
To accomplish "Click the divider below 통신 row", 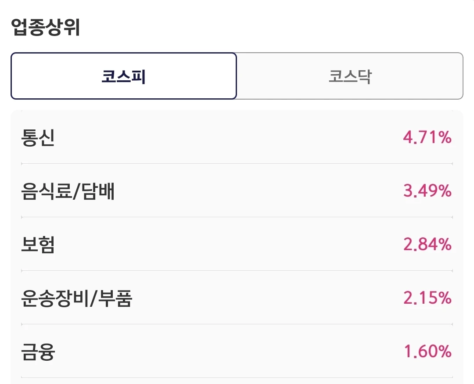I will pos(237,164).
